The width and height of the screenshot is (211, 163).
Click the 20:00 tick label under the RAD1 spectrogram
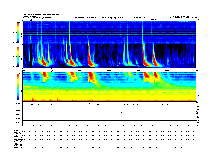167,70
